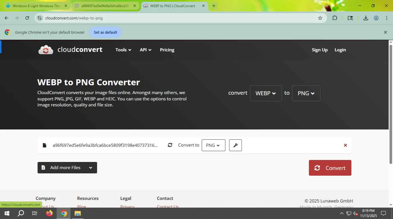
Task: Expand the Tools menu
Action: (123, 50)
